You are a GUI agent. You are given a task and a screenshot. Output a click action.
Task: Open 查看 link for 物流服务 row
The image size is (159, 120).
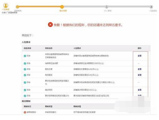[x=140, y=75]
